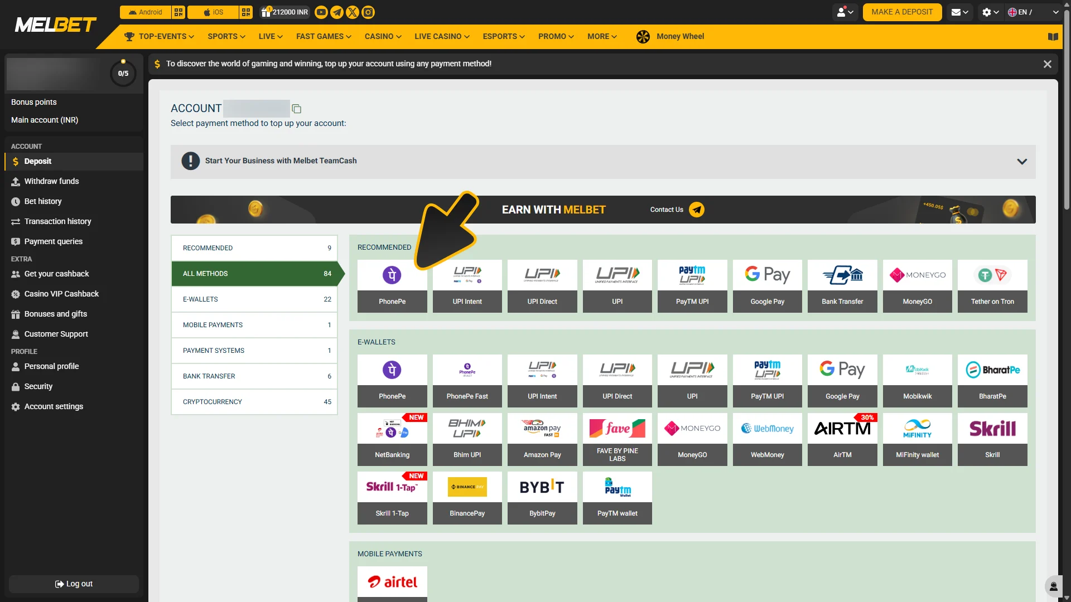Open Payment queries
The image size is (1071, 602).
[x=74, y=241]
